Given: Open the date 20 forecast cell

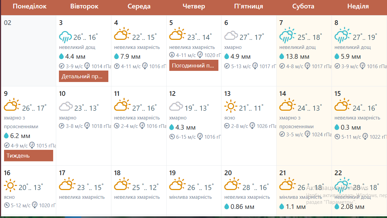Looking at the screenshot, I should point(249,190).
